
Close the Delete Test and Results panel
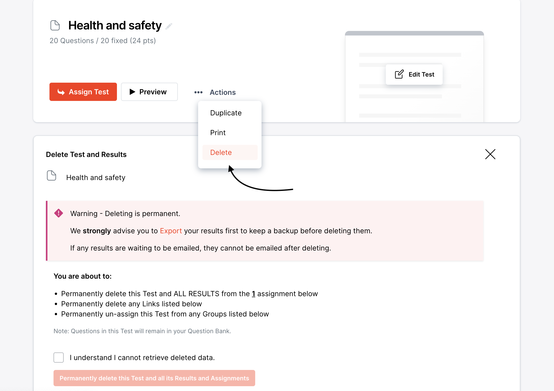pyautogui.click(x=490, y=154)
